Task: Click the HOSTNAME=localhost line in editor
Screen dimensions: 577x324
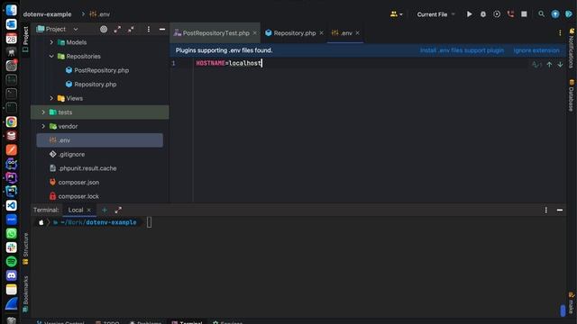Action: pos(228,63)
